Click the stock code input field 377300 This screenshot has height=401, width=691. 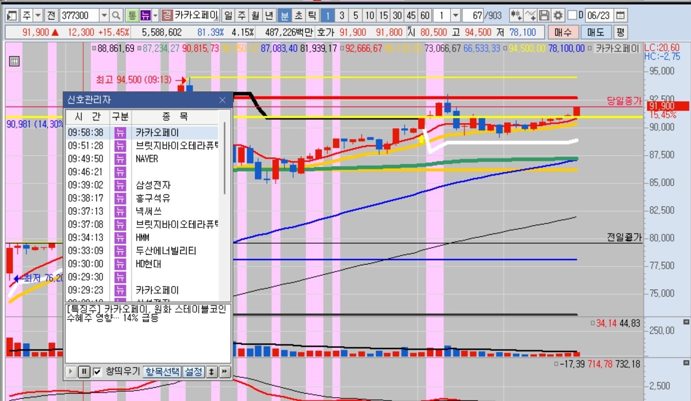pyautogui.click(x=79, y=16)
